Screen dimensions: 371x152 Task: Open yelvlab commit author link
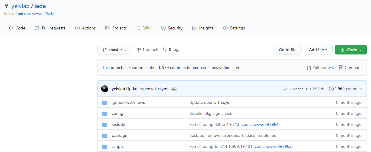point(118,89)
